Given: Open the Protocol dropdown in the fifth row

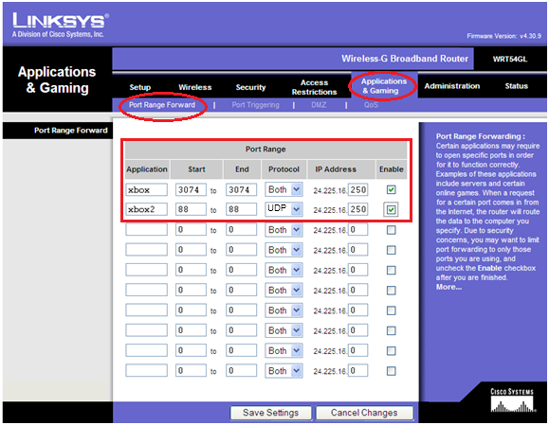Looking at the screenshot, I should (284, 270).
